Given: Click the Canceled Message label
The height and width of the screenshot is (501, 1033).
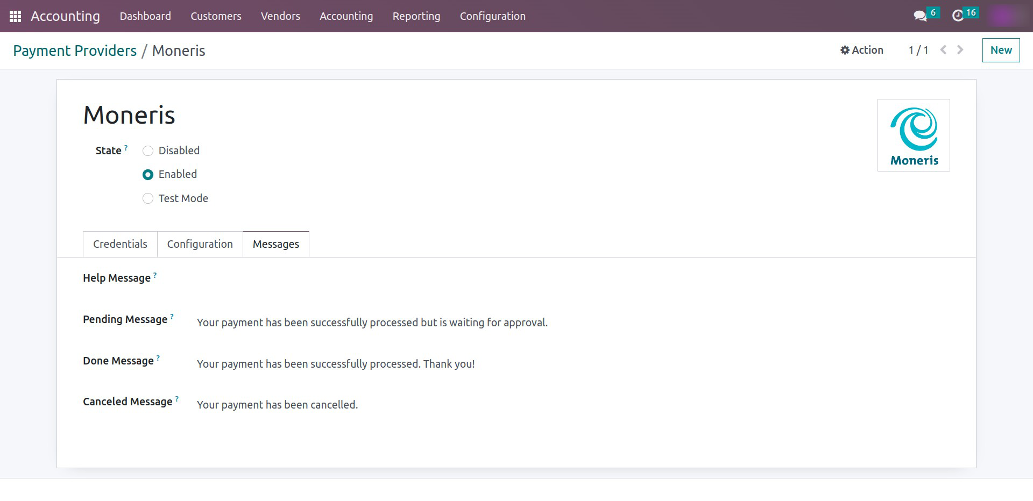Looking at the screenshot, I should (x=128, y=402).
